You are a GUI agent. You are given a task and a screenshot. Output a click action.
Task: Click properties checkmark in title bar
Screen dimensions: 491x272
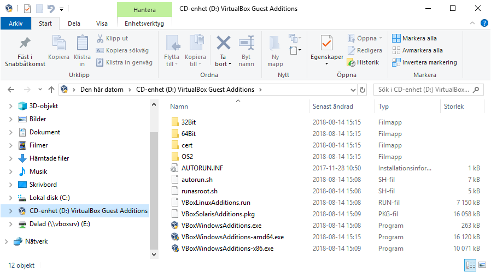[27, 9]
